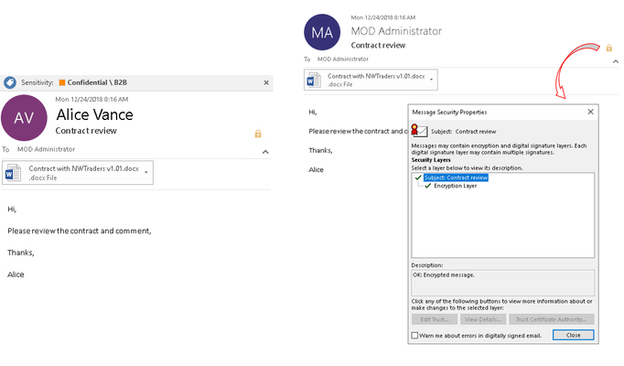This screenshot has height=366, width=624.
Task: Click the lock icon in MOD Administrator's email
Action: coord(608,48)
